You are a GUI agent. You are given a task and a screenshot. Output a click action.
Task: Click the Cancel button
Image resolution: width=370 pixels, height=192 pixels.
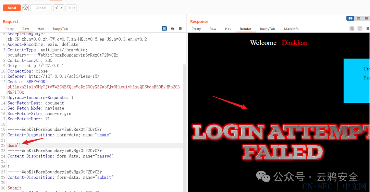click(41, 8)
